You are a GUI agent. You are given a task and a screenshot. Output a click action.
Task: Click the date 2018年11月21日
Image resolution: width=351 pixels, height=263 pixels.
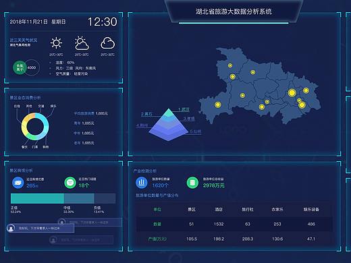point(28,22)
